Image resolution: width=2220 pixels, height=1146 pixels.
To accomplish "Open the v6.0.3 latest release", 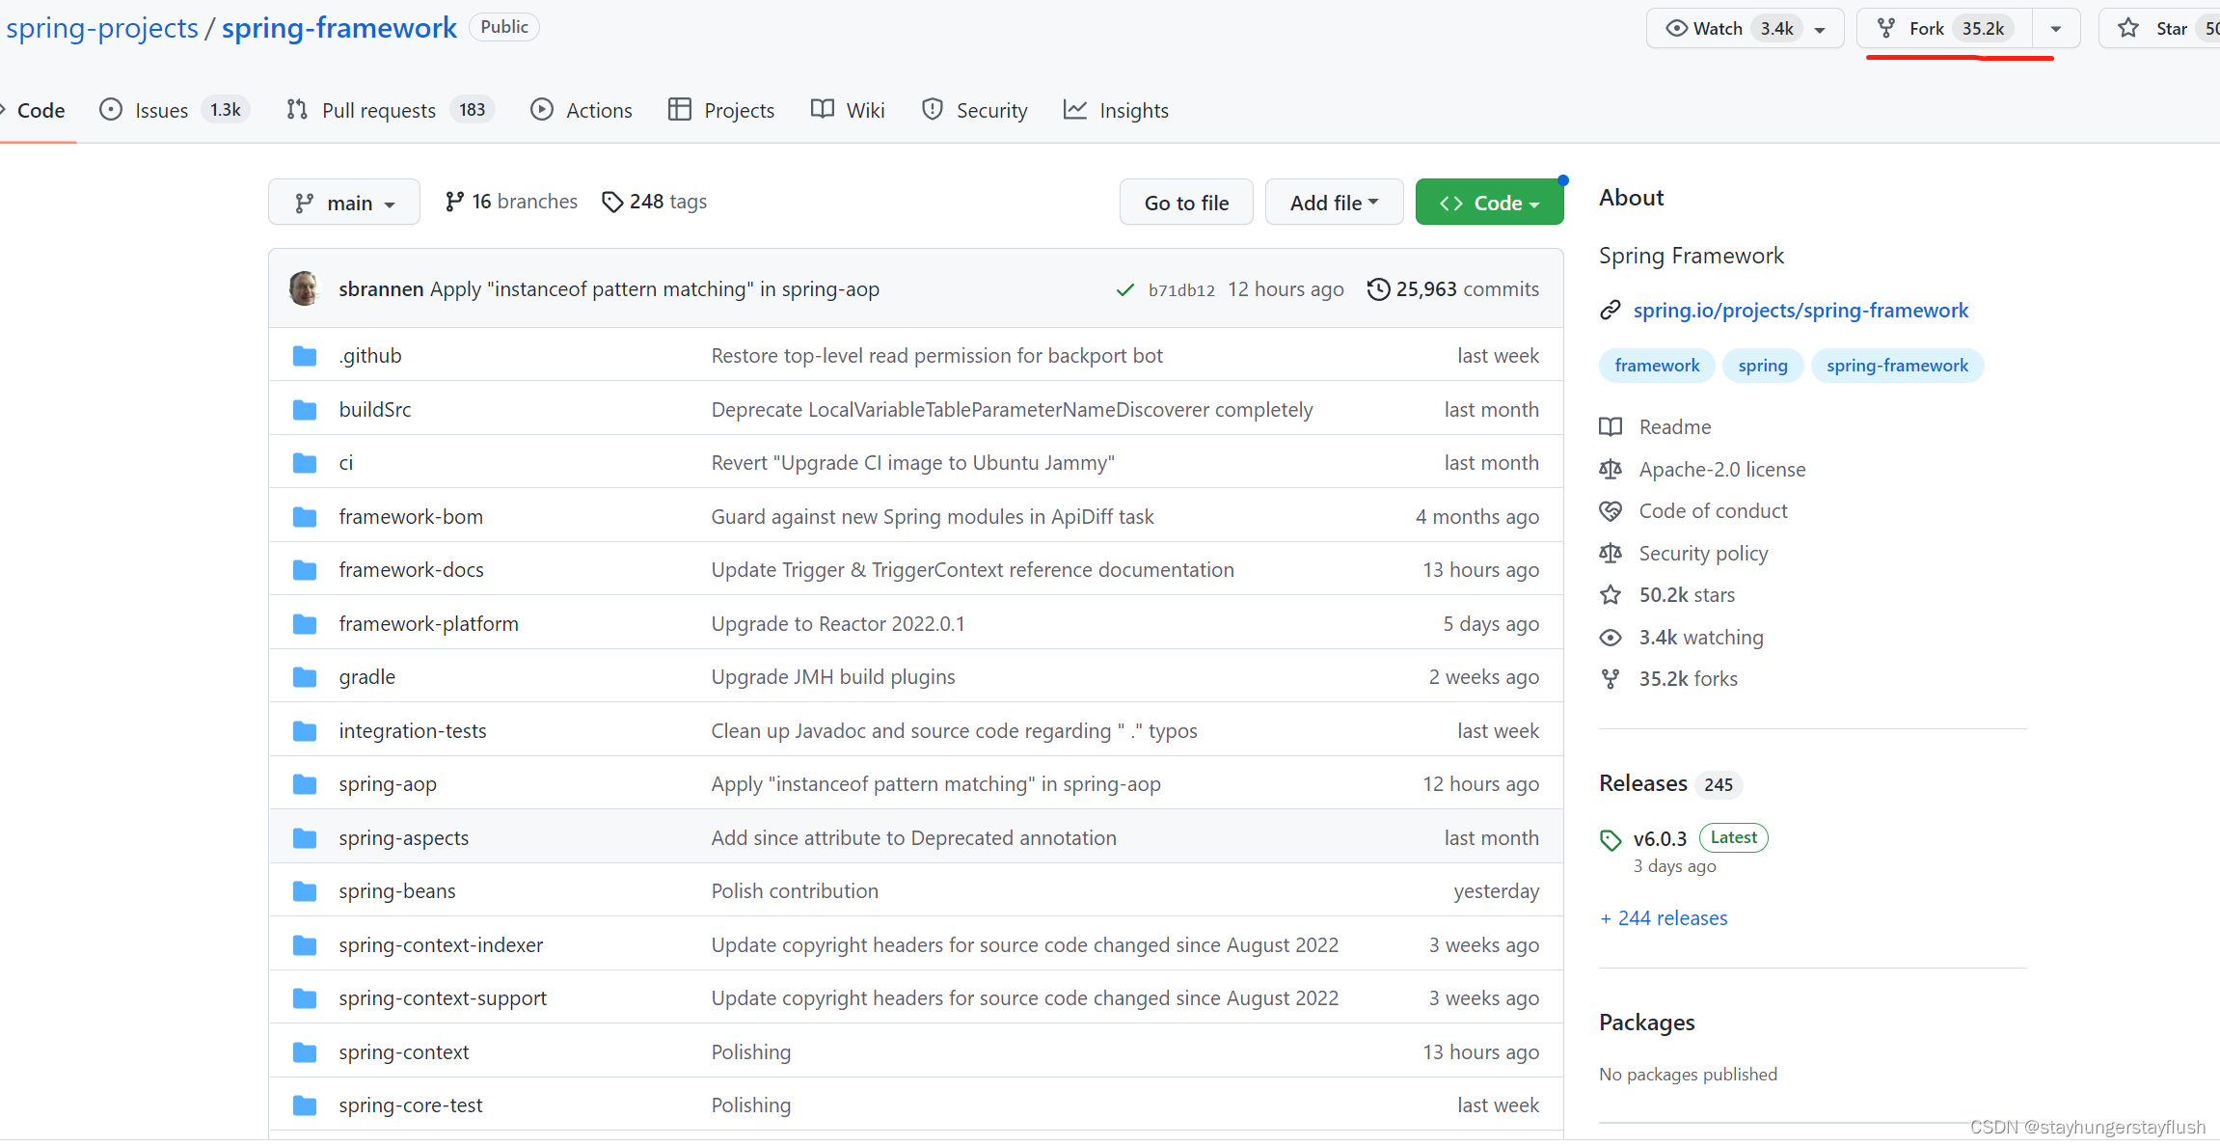I will 1660,839.
